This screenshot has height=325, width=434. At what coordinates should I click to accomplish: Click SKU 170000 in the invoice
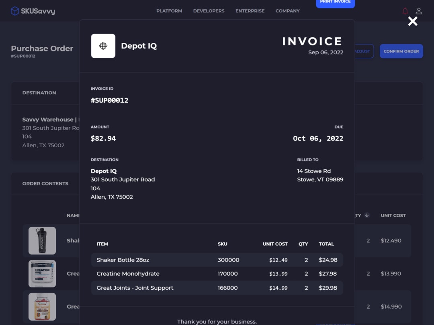click(227, 274)
